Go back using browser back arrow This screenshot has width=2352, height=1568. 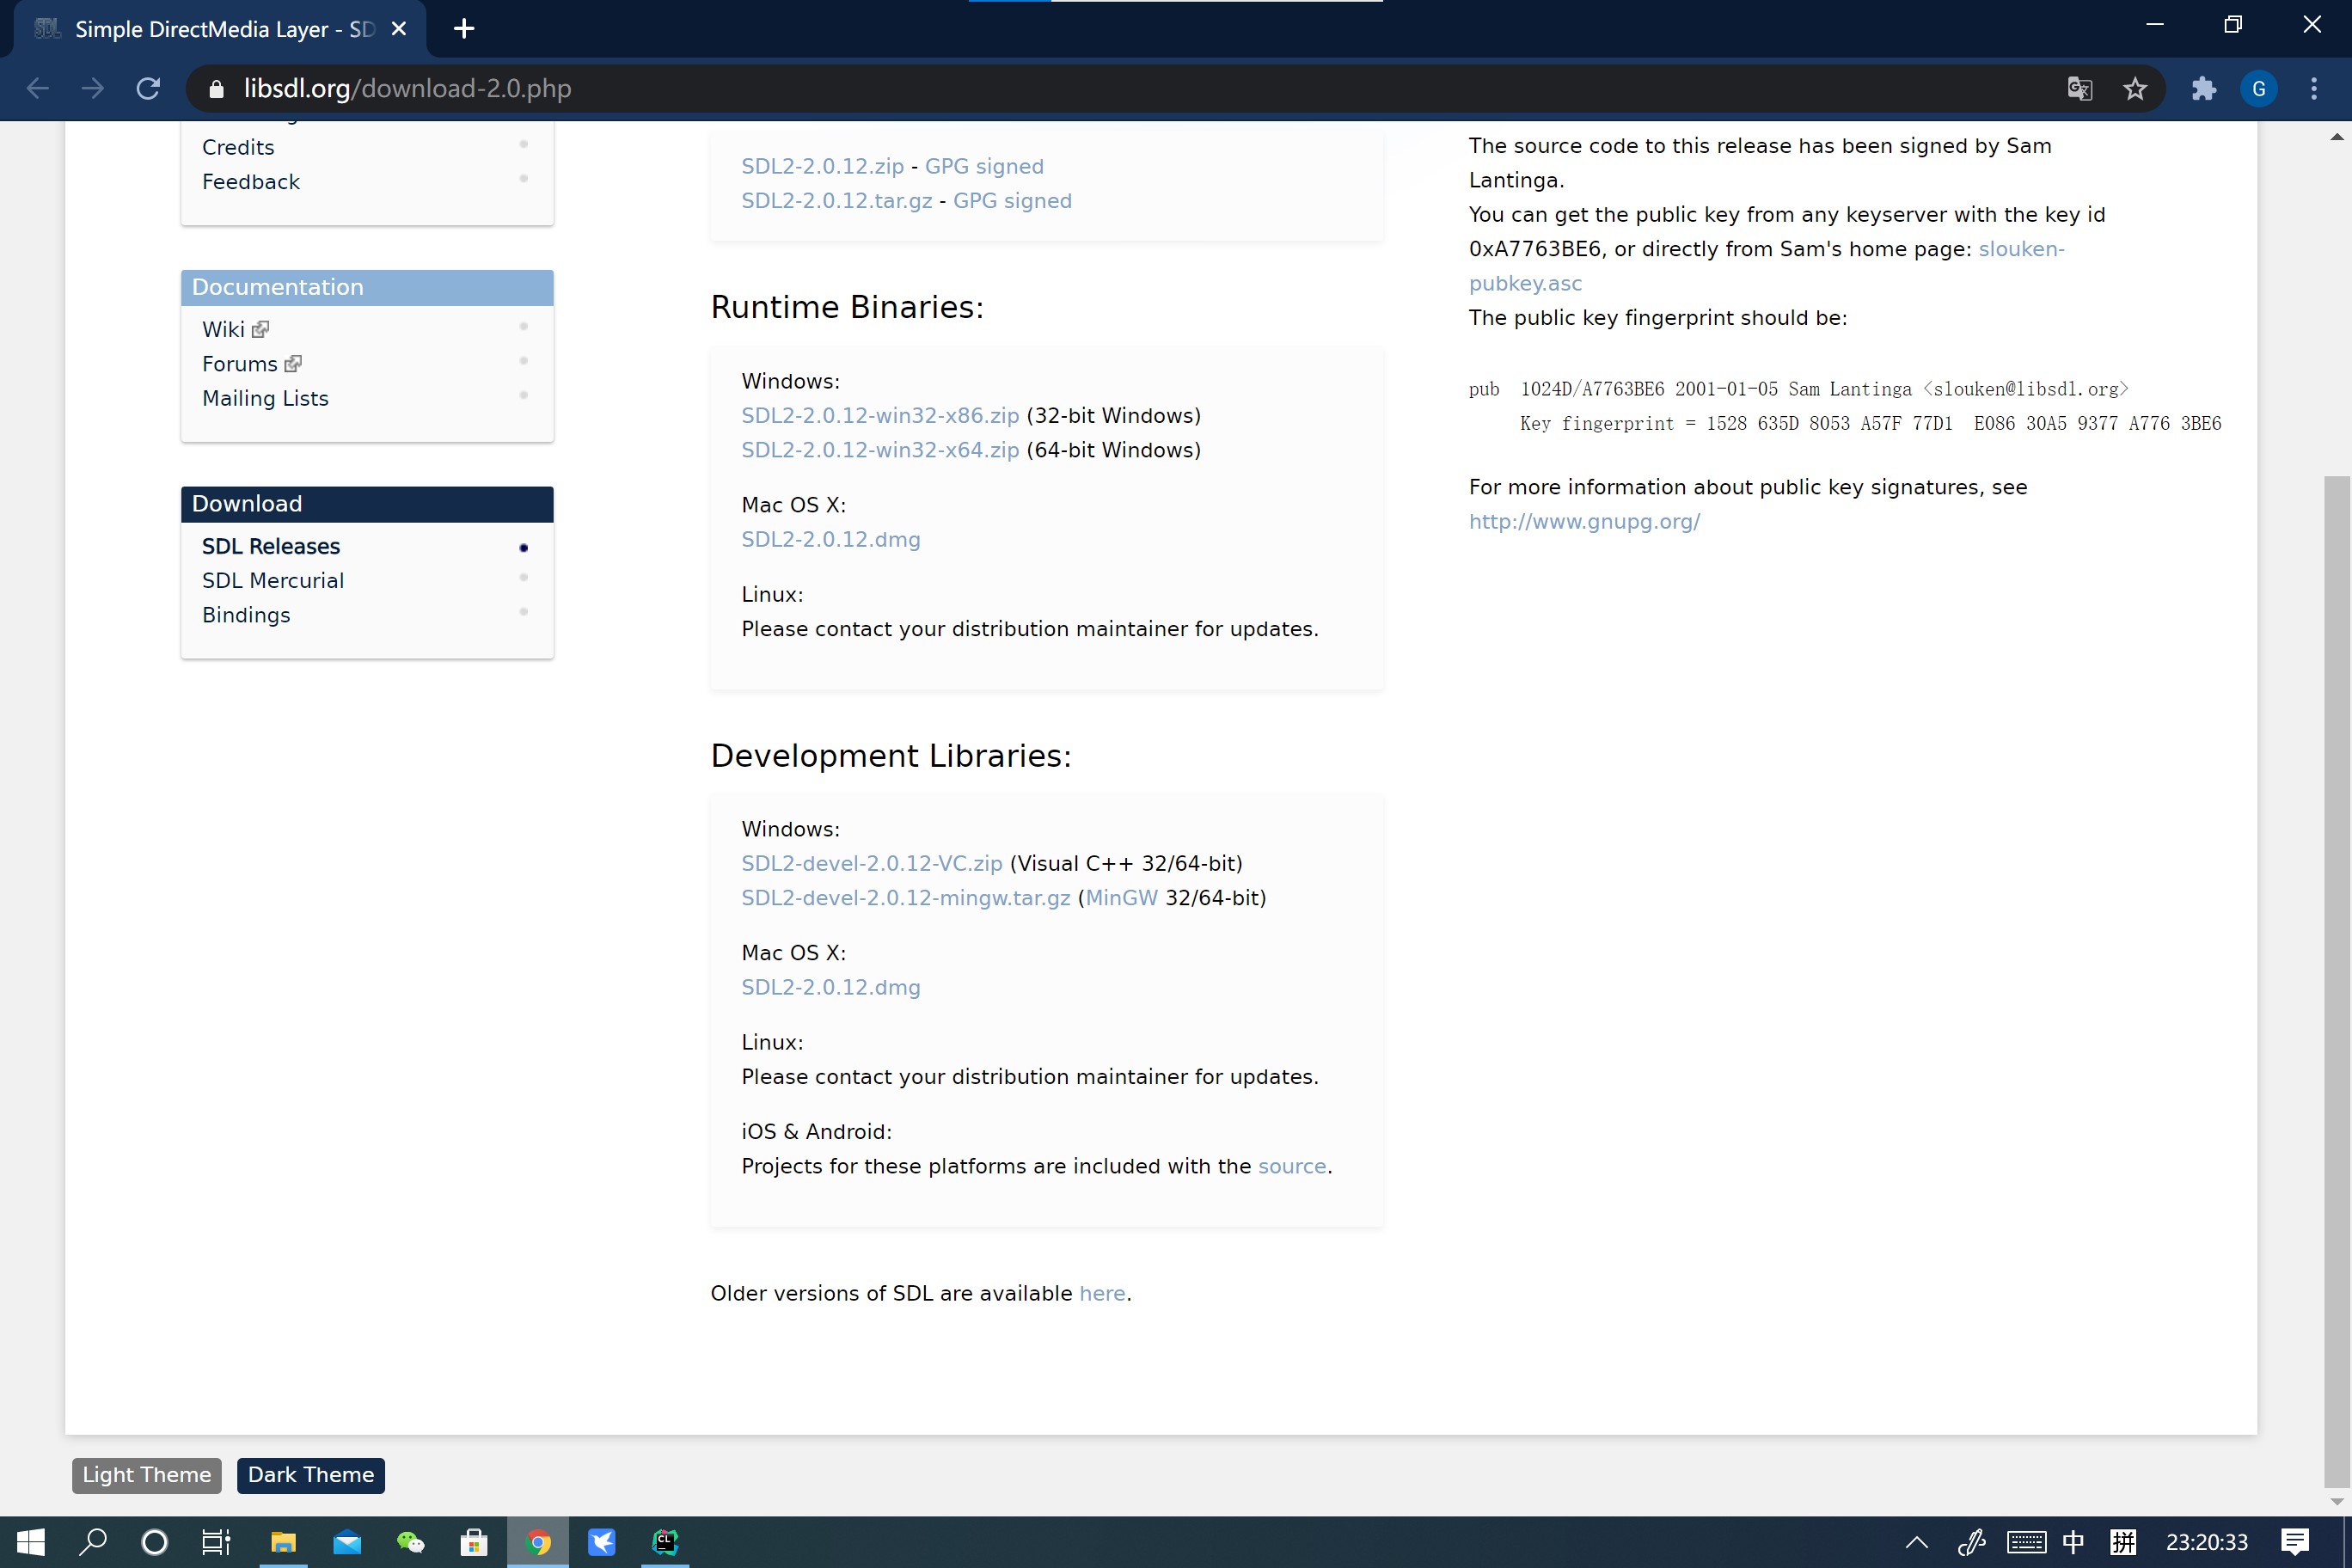(38, 88)
